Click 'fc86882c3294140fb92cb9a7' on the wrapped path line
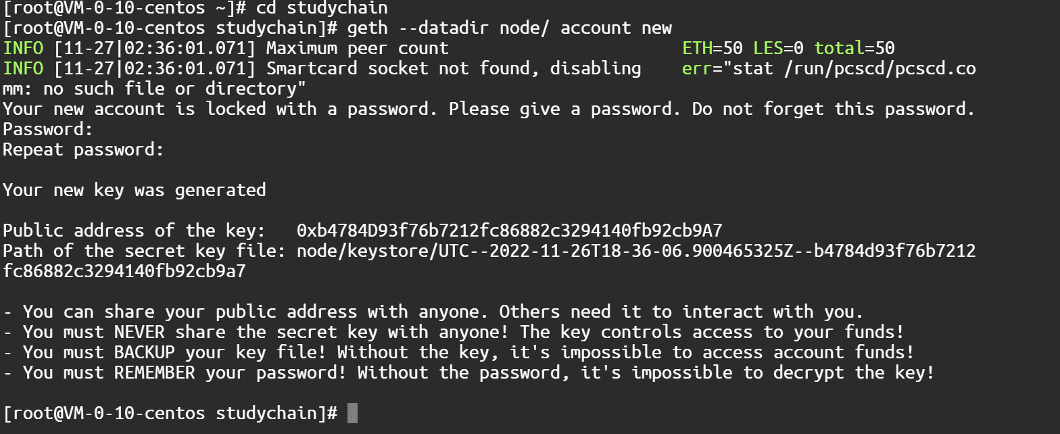This screenshot has width=1060, height=434. [x=124, y=271]
